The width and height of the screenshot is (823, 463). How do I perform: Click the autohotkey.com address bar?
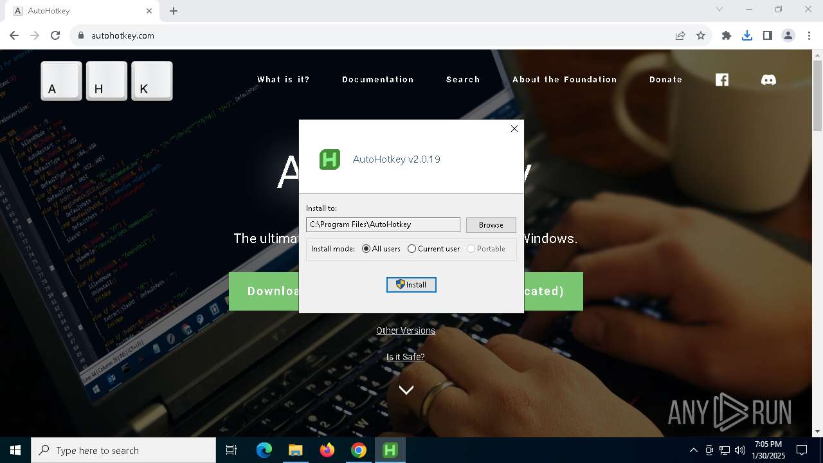pyautogui.click(x=373, y=35)
